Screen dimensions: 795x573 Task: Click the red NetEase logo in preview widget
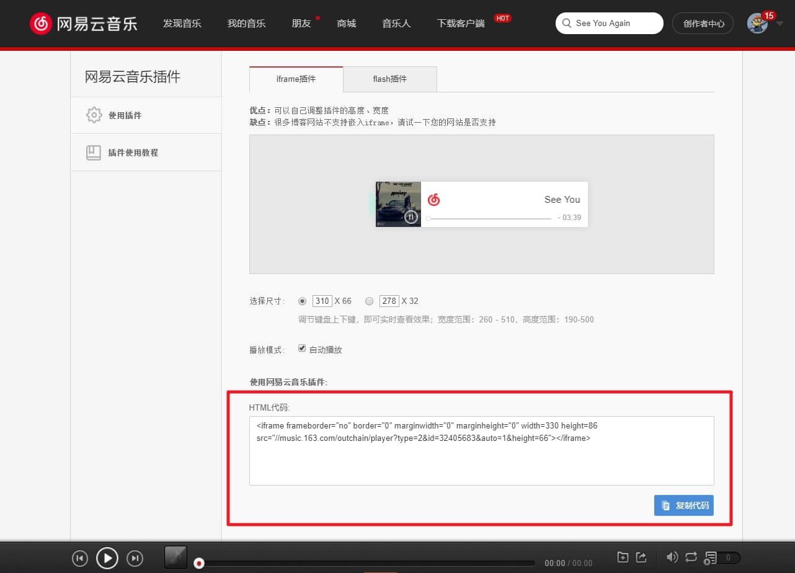[433, 200]
